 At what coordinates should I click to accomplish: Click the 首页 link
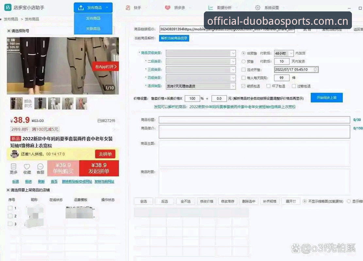[54, 182]
